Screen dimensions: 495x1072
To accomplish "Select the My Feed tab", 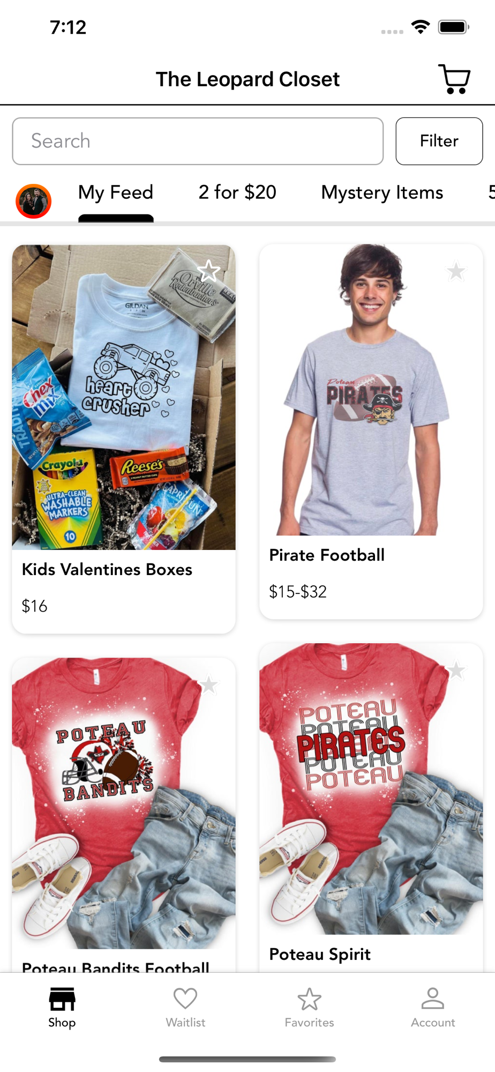I will click(x=116, y=192).
